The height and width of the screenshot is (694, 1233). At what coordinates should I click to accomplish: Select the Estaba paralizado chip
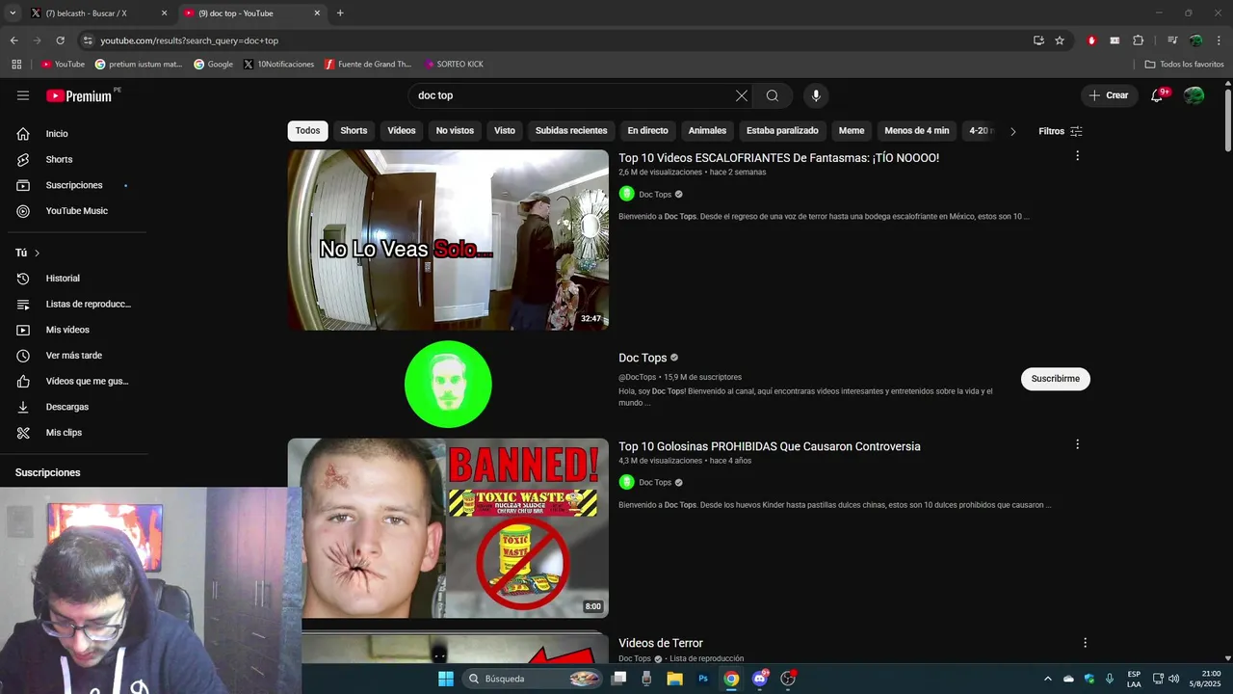point(782,131)
